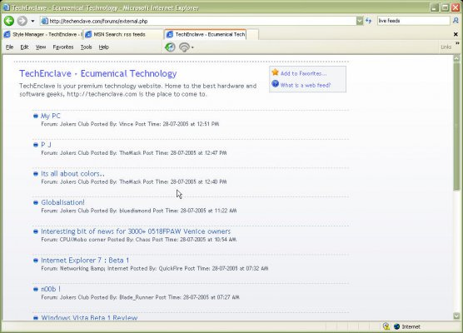This screenshot has height=333, width=463.
Task: Click the web feeds signal icon
Action: (184, 47)
